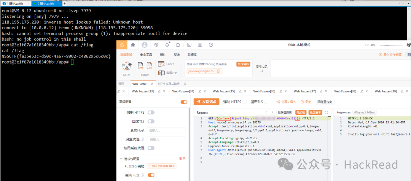
Task: Go to next request with right arrow
Action: pyautogui.click(x=272, y=113)
